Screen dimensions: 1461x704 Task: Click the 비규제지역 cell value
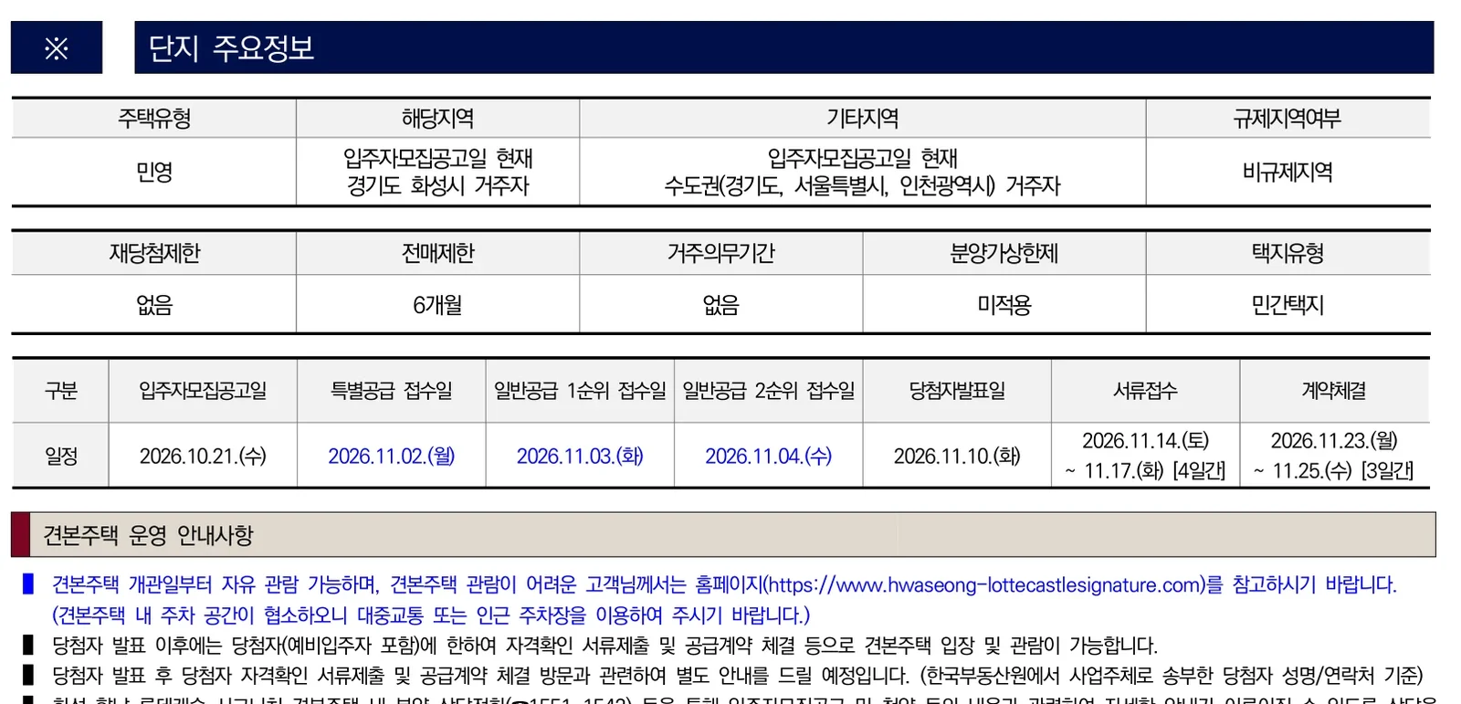[1288, 172]
